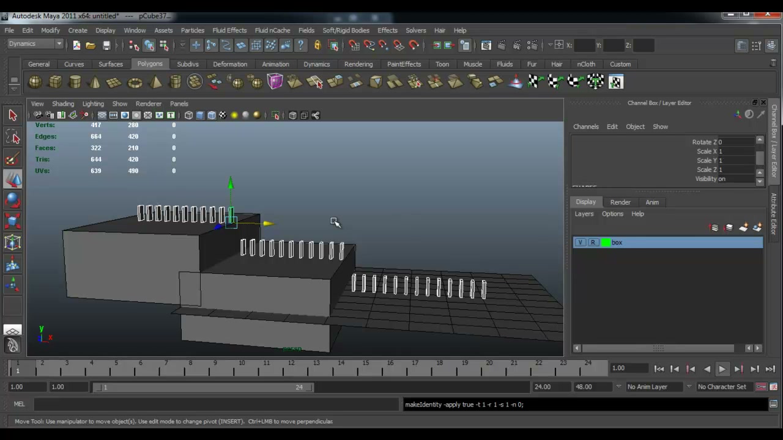Pick the Lasso select tool
783x440 pixels.
click(x=13, y=137)
